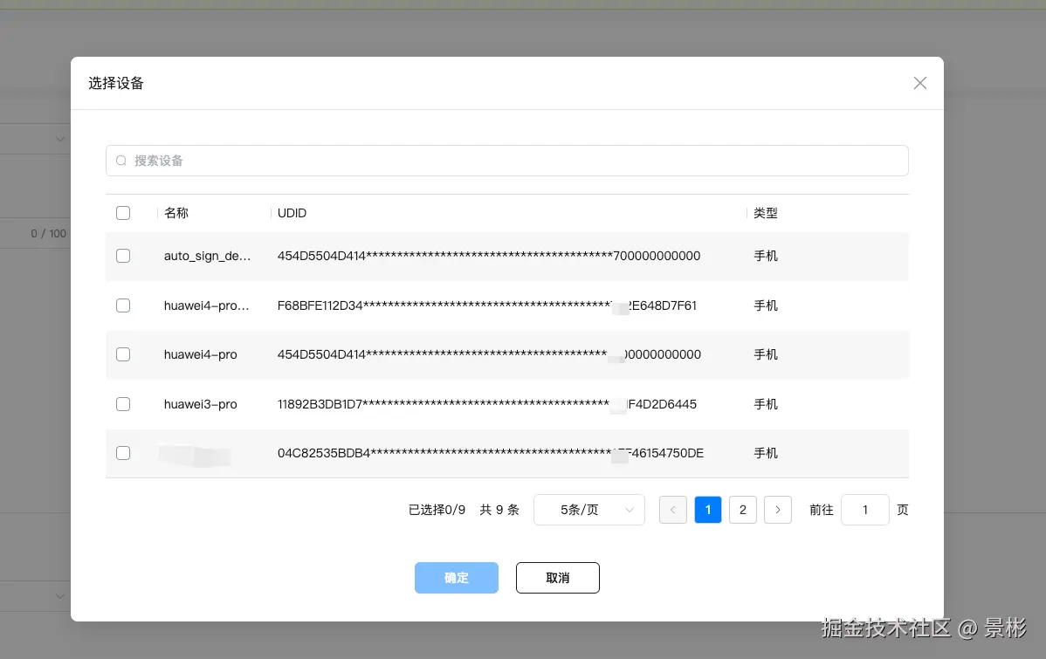The height and width of the screenshot is (659, 1046).
Task: Click inside the 搜索设备 search field
Action: click(x=349, y=161)
